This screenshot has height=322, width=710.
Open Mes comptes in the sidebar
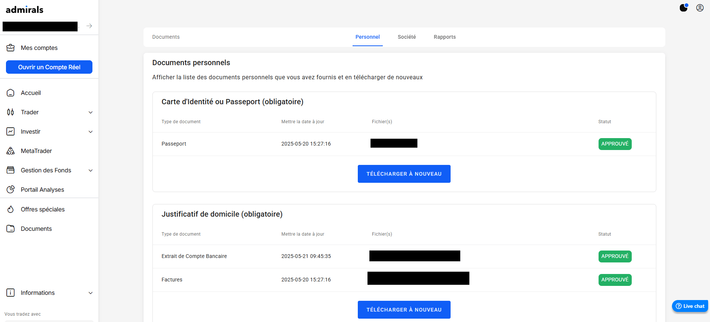point(39,48)
